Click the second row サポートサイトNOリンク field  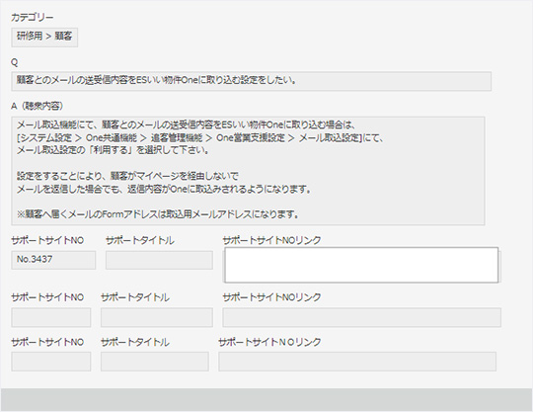pyautogui.click(x=361, y=317)
